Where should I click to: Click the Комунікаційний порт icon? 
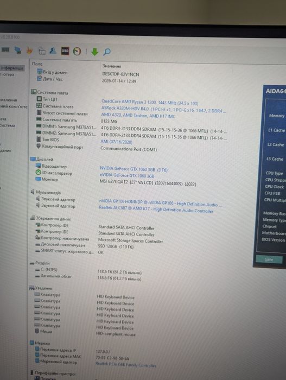pyautogui.click(x=39, y=146)
